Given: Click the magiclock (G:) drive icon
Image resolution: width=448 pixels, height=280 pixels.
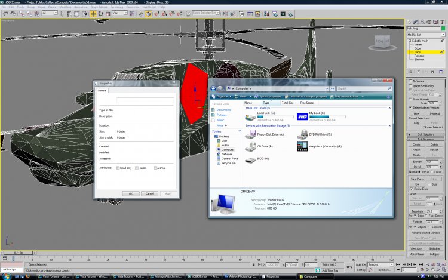Looking at the screenshot, I should click(x=303, y=146).
